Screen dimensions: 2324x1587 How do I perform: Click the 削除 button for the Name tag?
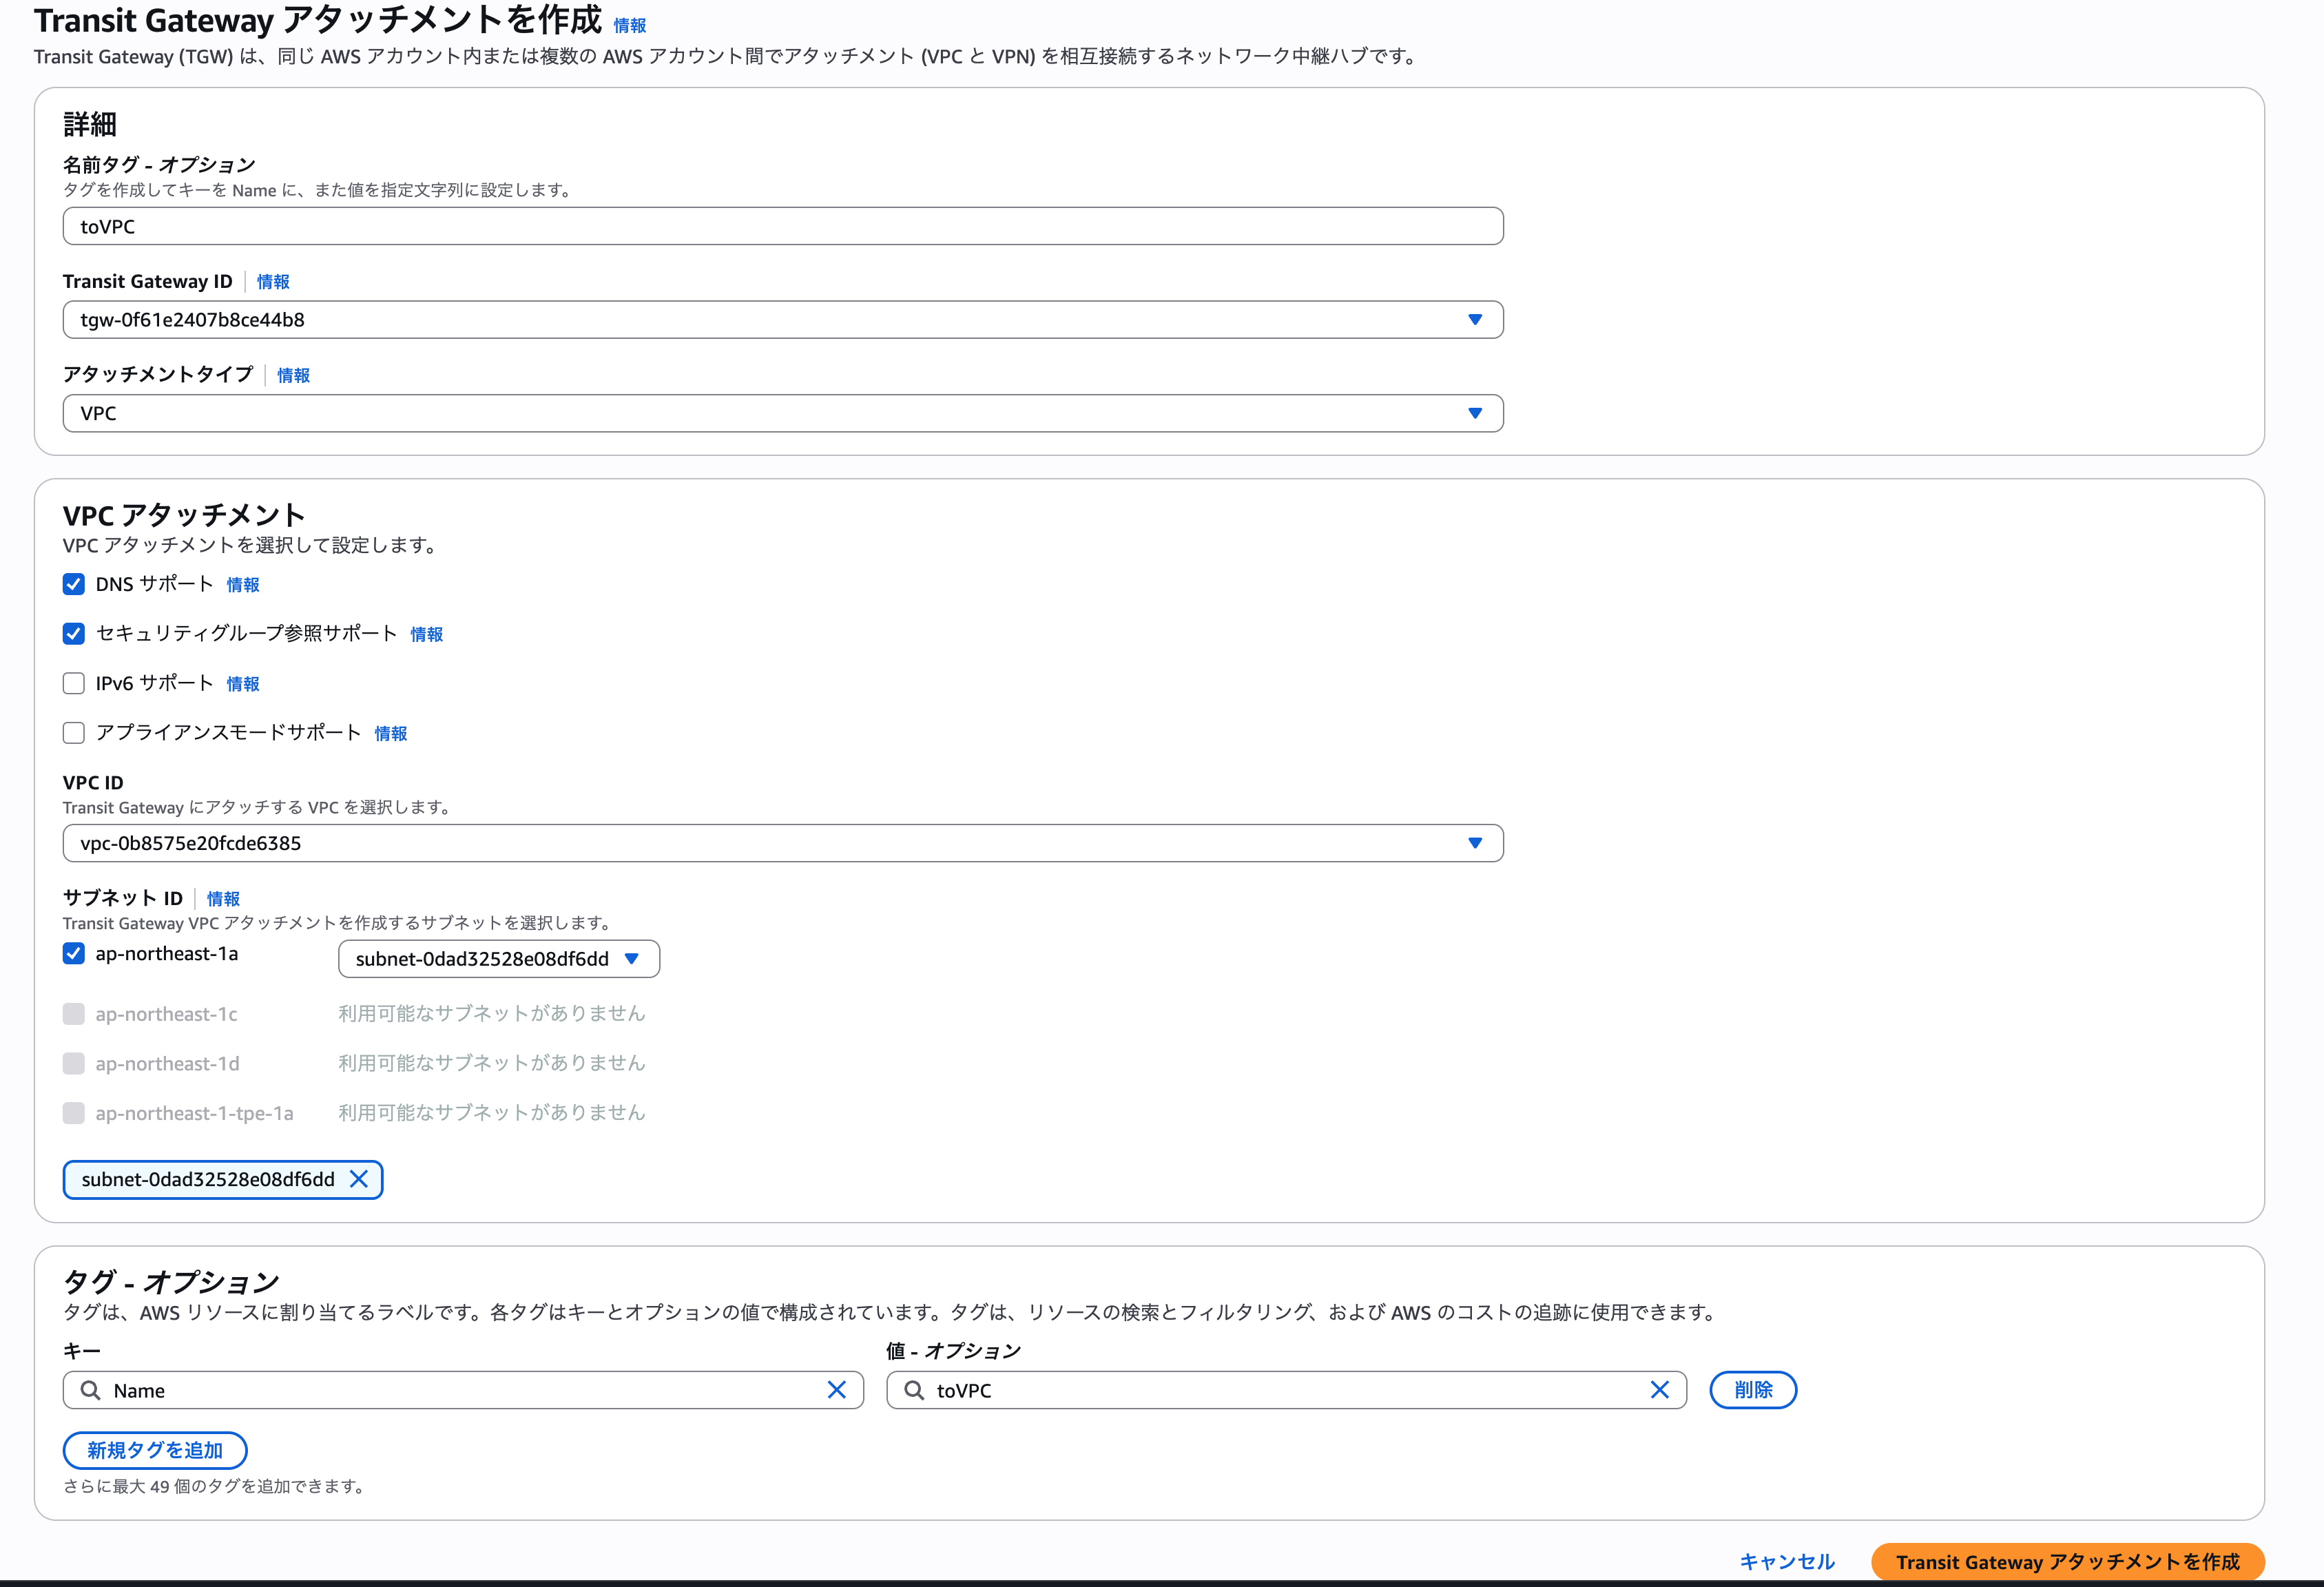click(1753, 1390)
